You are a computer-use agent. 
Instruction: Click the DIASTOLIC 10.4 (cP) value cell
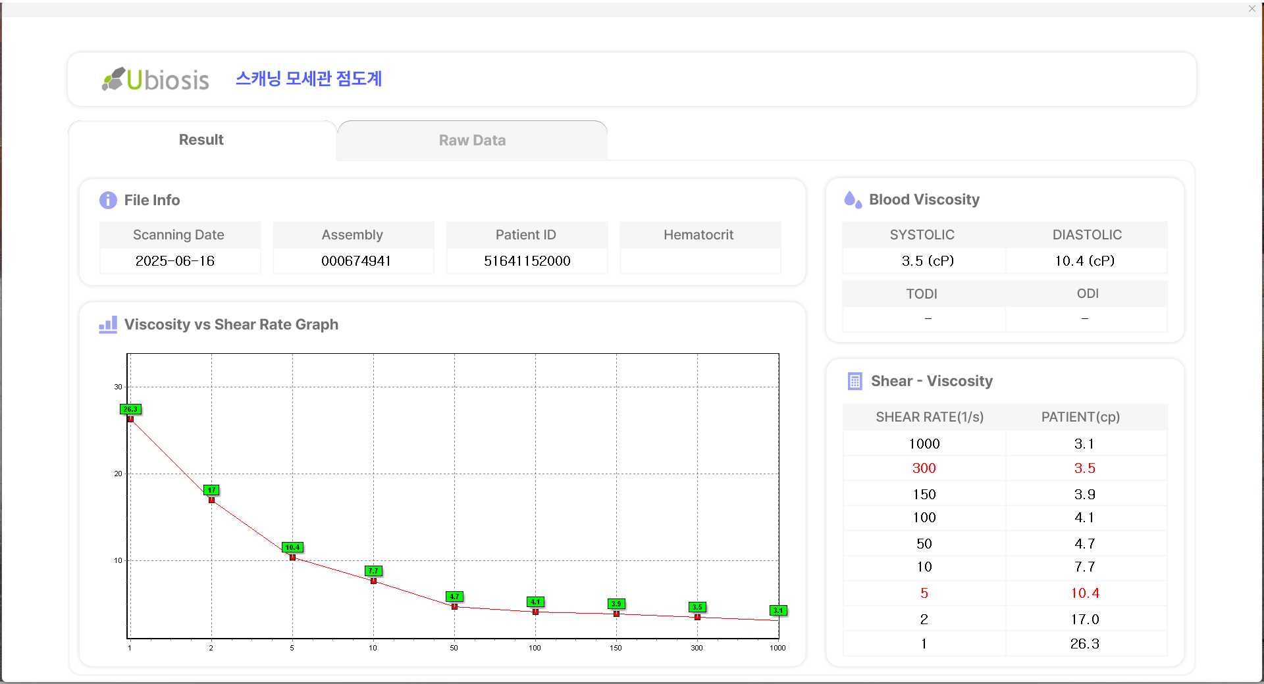tap(1084, 261)
